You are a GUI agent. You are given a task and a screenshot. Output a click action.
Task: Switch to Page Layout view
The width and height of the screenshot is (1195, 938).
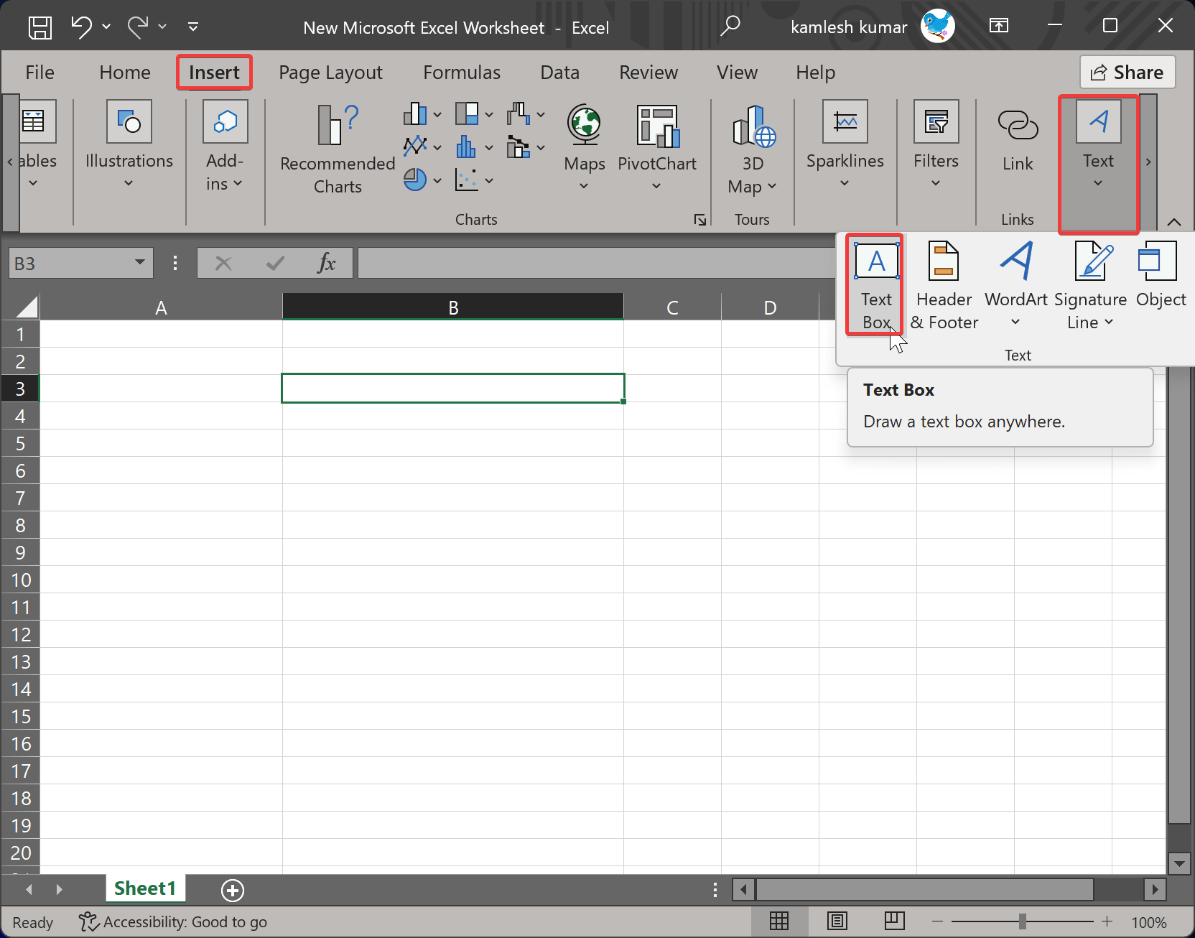point(837,921)
